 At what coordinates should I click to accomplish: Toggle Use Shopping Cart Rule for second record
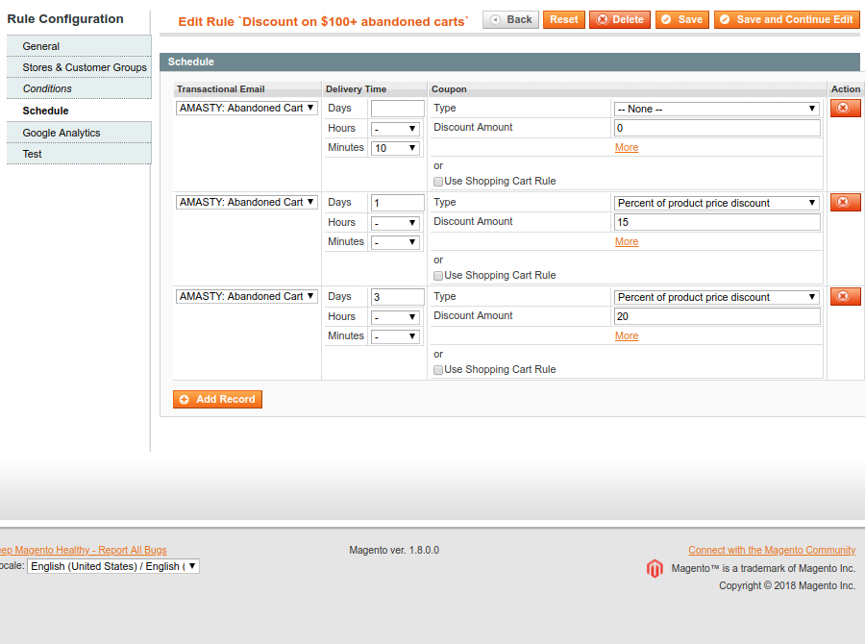point(438,276)
